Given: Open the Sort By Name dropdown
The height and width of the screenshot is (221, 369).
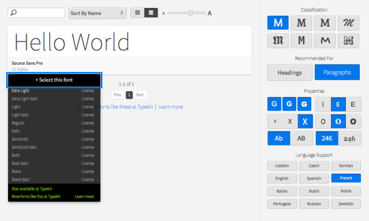Looking at the screenshot, I should tap(97, 13).
